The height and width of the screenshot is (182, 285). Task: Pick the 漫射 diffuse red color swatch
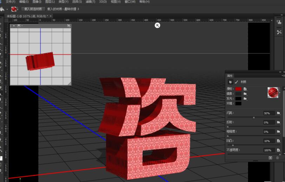coord(238,89)
